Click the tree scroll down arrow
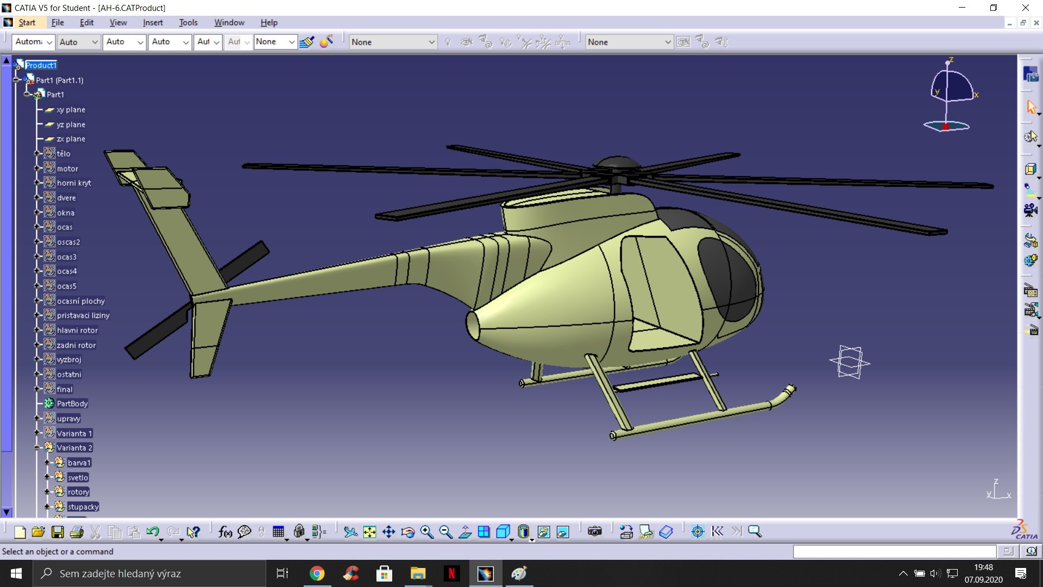Screen dimensions: 1043x587 7,512
